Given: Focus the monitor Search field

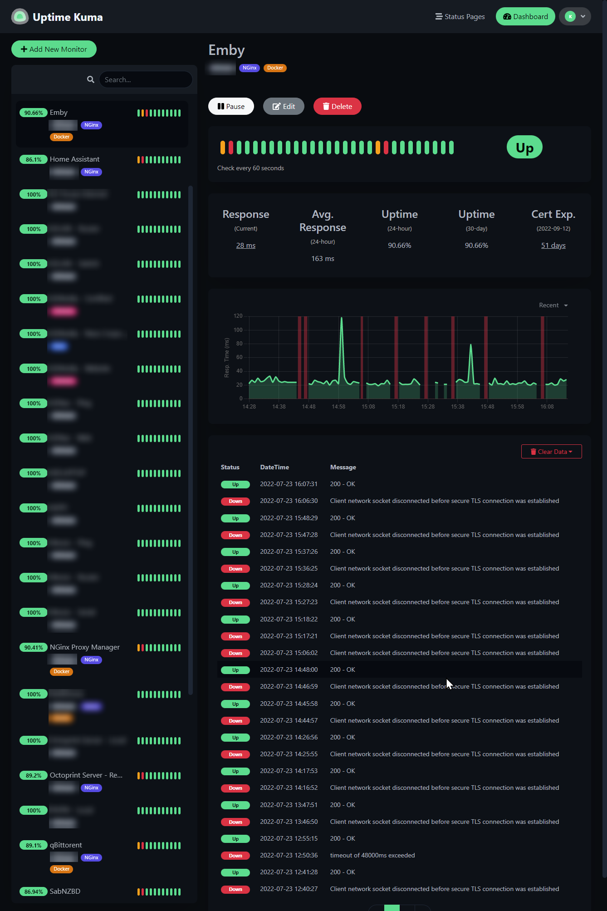Looking at the screenshot, I should pos(146,79).
